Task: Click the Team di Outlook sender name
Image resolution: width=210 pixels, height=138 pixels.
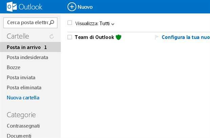Action: point(94,37)
